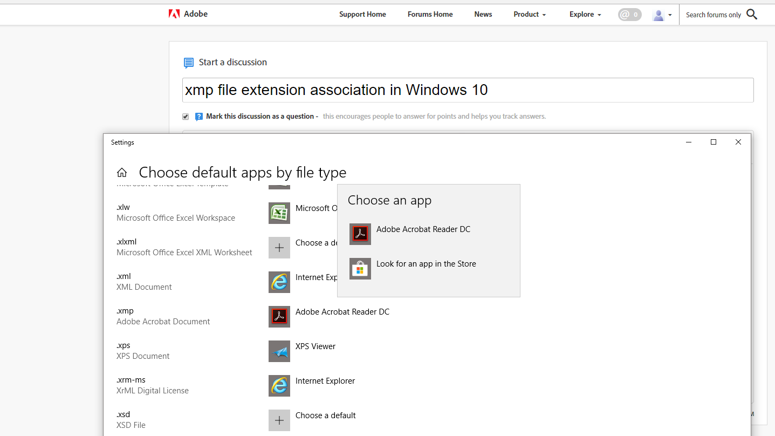775x436 pixels.
Task: Go to Forums Home
Action: click(430, 15)
